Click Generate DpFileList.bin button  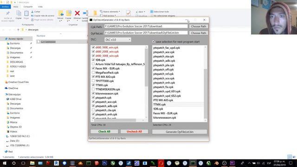tap(180, 132)
